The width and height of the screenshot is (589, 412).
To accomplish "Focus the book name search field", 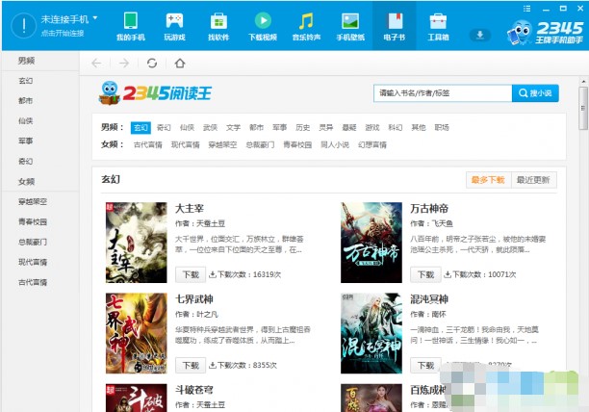I will point(443,93).
